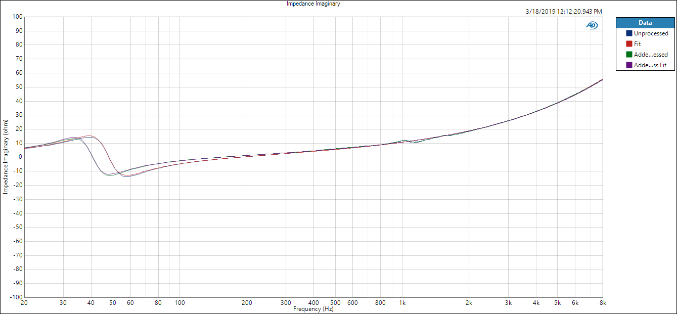Screen dimensions: 677x314
Task: Click the Unprocessed blue color swatch
Action: click(x=629, y=33)
